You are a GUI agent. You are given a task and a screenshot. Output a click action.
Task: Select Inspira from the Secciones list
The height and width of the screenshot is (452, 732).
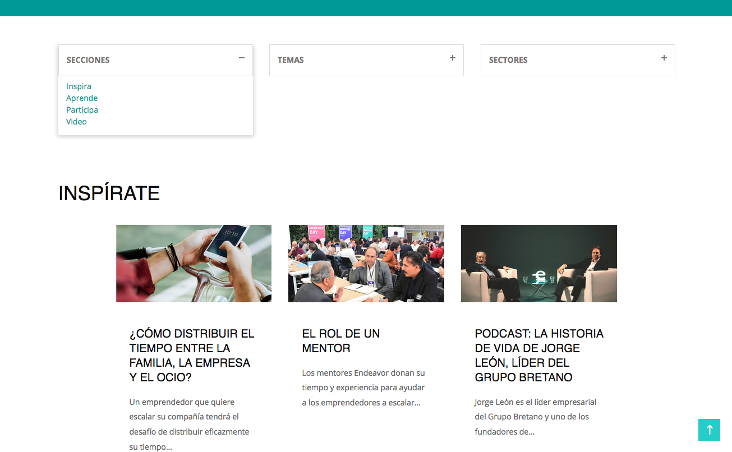(79, 86)
